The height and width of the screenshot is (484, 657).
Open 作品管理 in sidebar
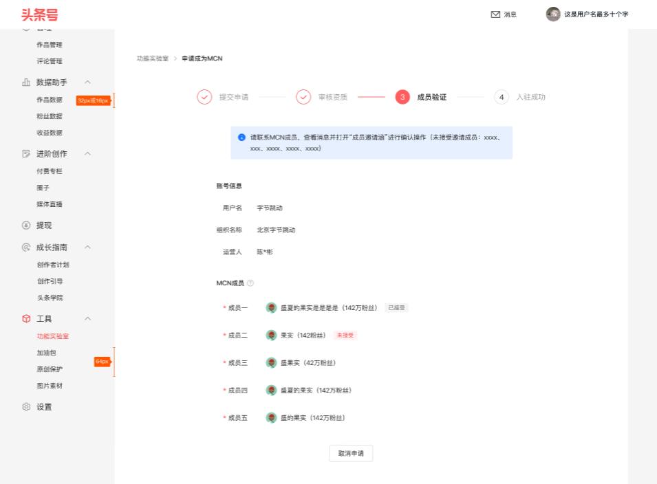click(x=50, y=45)
